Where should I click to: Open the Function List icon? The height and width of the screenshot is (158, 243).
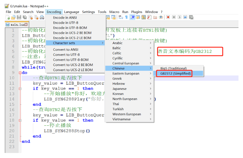150,17
